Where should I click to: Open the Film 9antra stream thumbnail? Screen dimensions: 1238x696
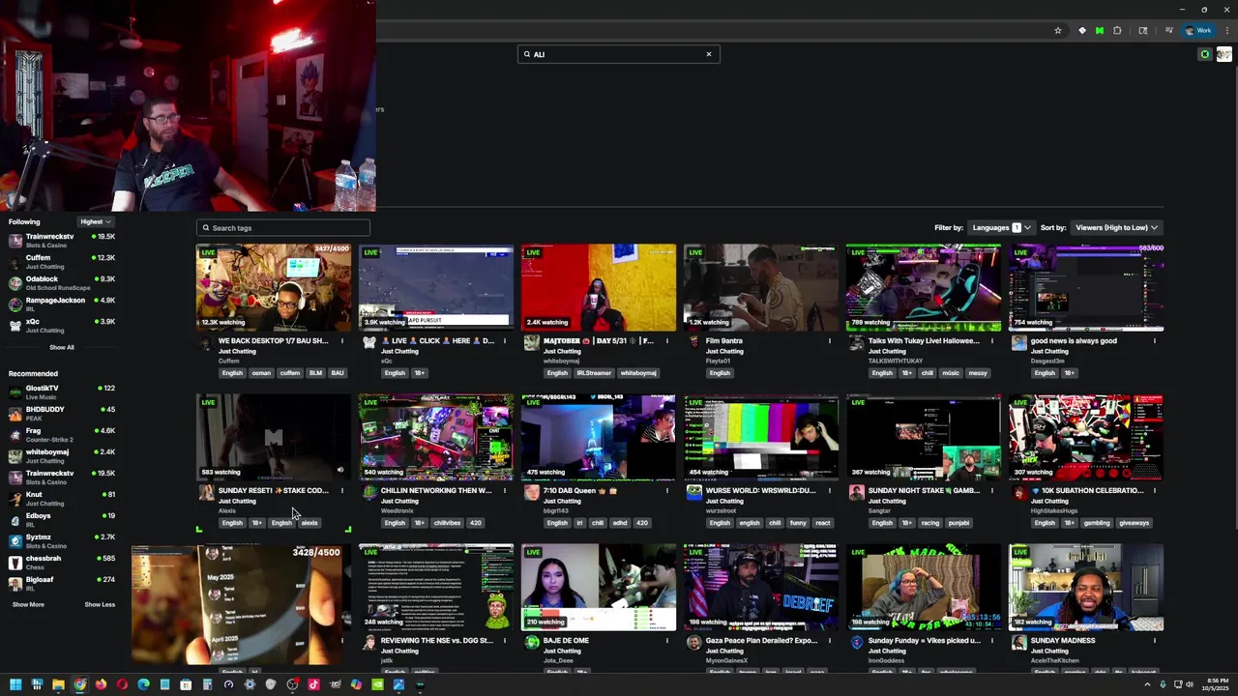pos(761,288)
